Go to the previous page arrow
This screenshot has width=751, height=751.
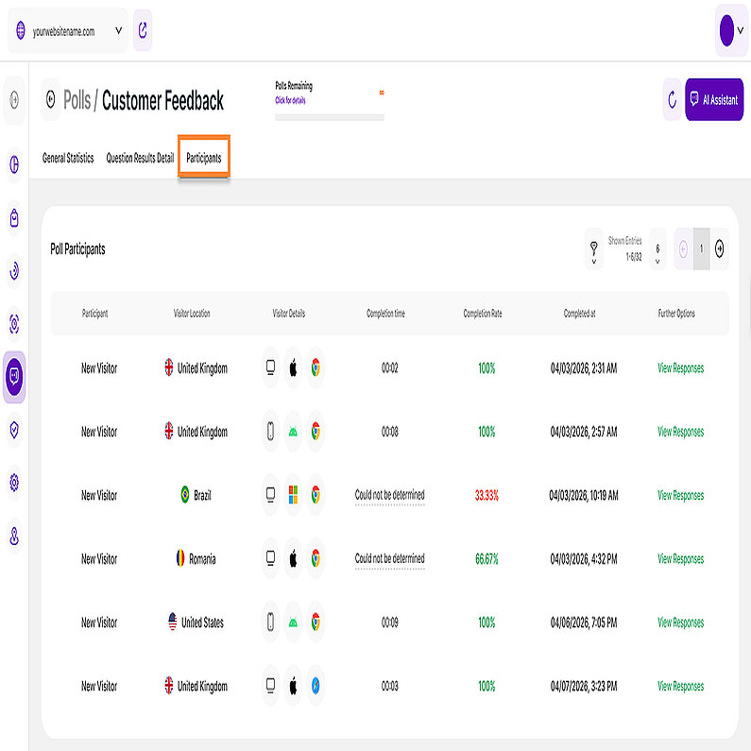684,249
